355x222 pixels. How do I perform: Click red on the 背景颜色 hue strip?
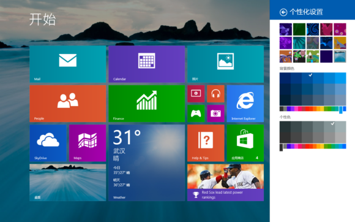[x=307, y=109]
